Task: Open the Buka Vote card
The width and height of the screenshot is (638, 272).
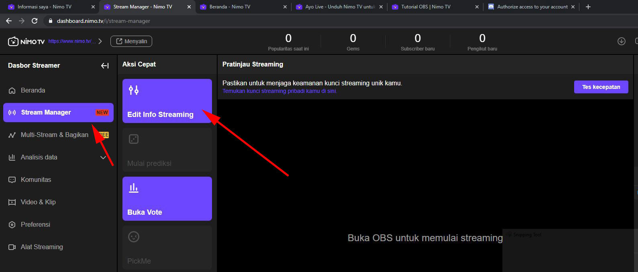Action: [167, 199]
